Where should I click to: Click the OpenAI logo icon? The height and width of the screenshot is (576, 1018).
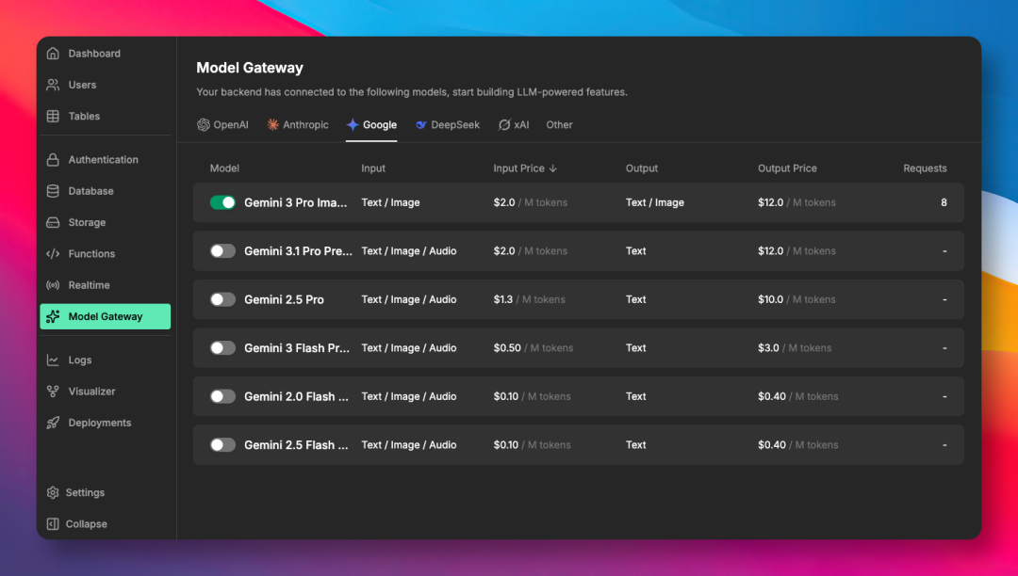[x=204, y=124]
